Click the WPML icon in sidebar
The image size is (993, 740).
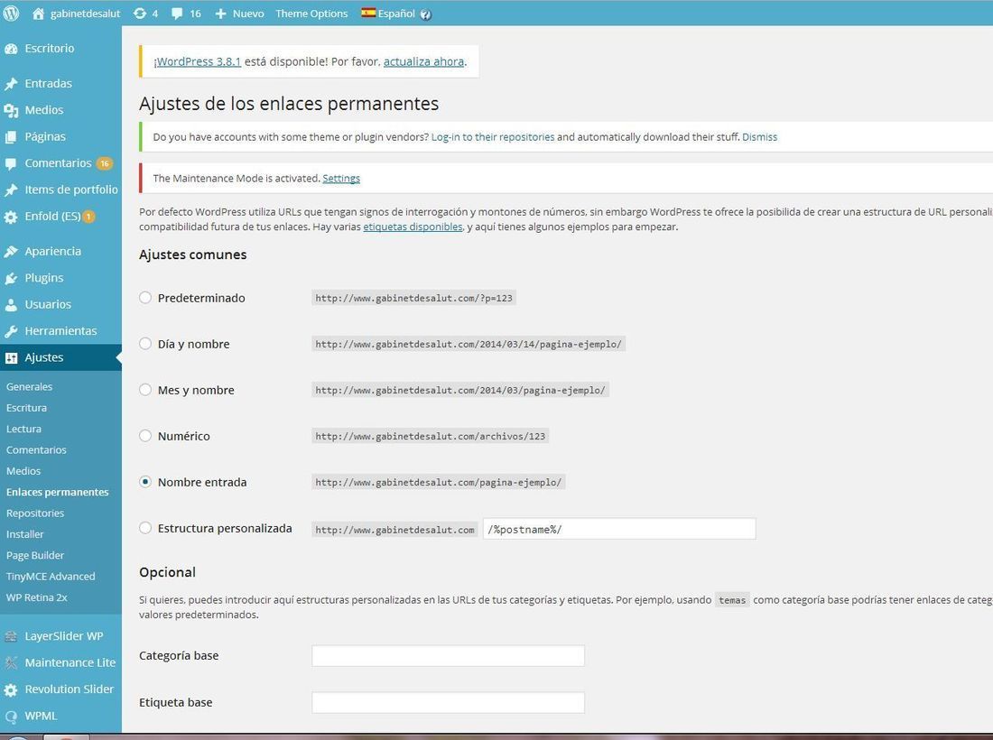click(11, 716)
